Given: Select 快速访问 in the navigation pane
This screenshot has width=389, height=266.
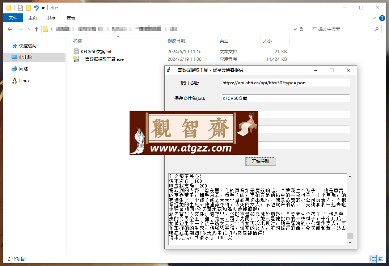Looking at the screenshot, I should click(28, 46).
